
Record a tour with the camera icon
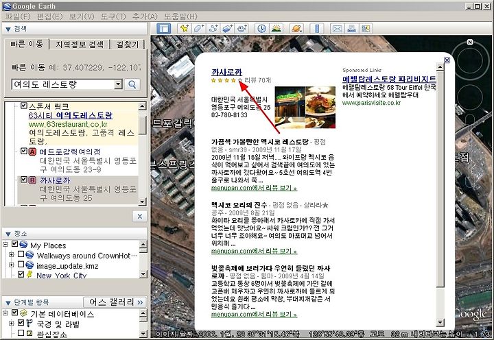click(x=242, y=29)
